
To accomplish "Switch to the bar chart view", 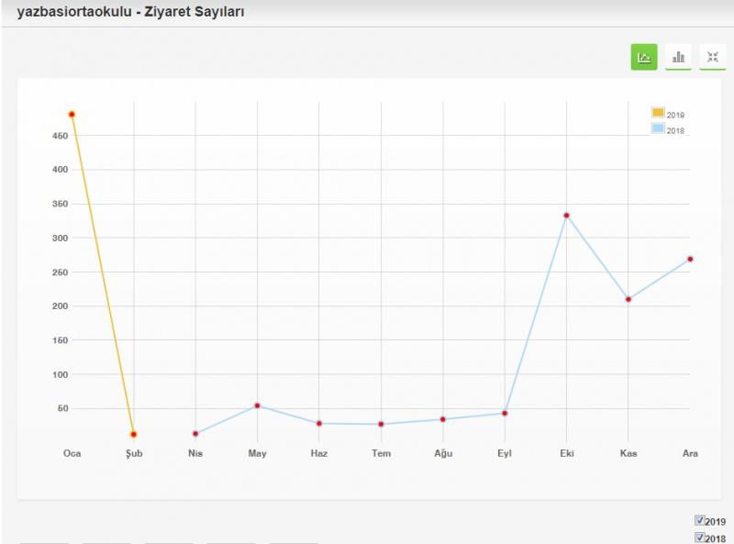I will pos(678,57).
